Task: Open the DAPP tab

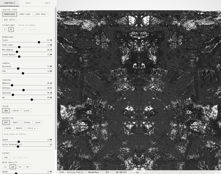Action: (x=28, y=3)
